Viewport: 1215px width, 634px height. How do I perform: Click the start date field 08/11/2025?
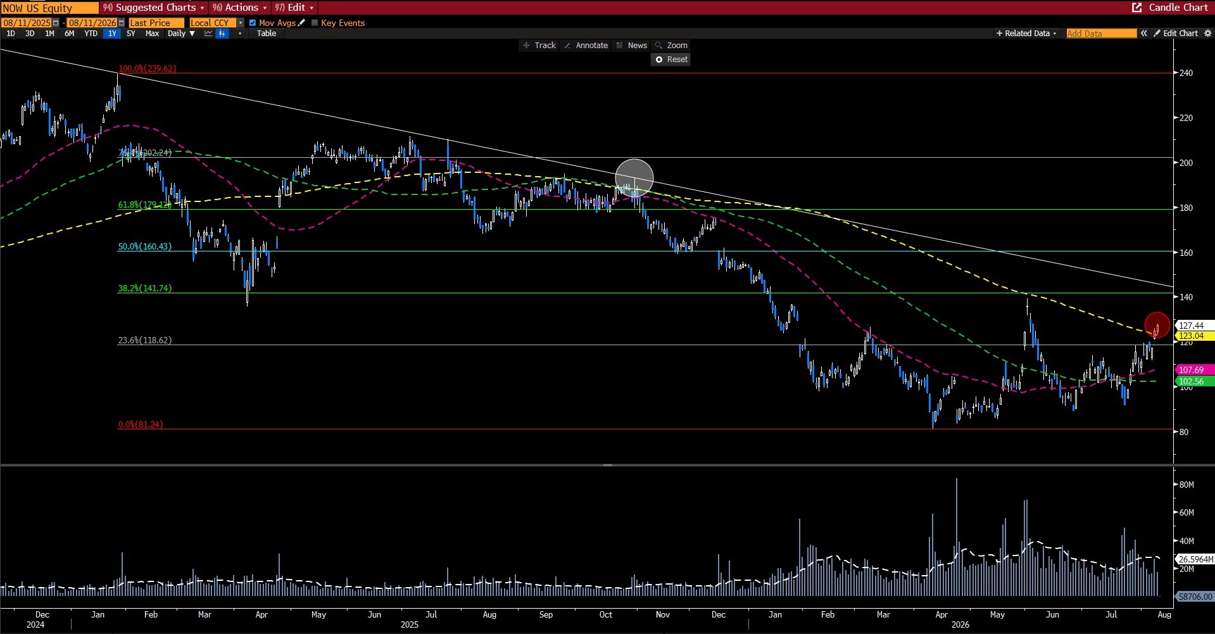tap(27, 23)
